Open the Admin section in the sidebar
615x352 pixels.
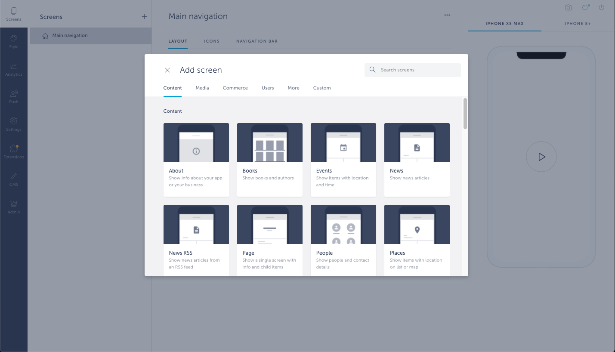[x=13, y=207]
